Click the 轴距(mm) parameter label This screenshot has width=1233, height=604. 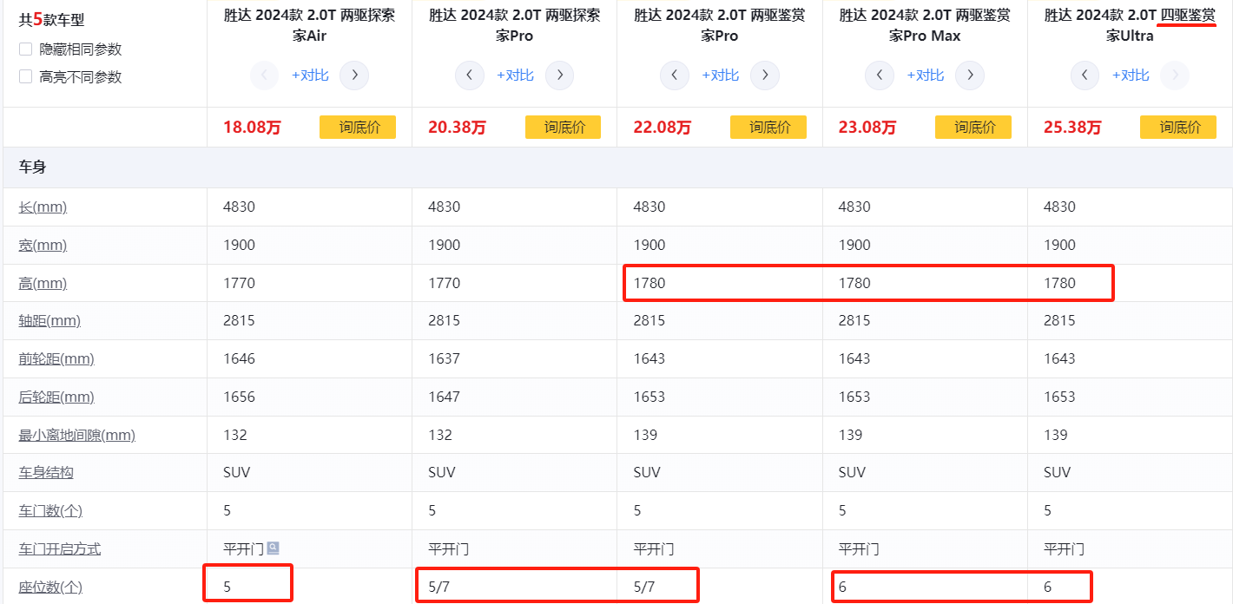point(49,321)
